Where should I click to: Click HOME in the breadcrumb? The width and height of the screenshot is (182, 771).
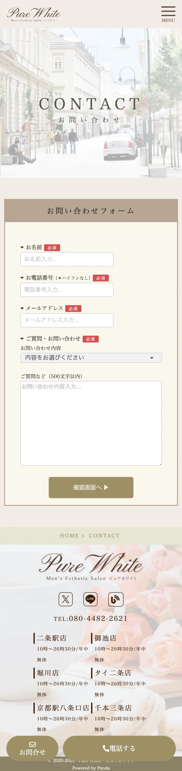click(x=70, y=536)
